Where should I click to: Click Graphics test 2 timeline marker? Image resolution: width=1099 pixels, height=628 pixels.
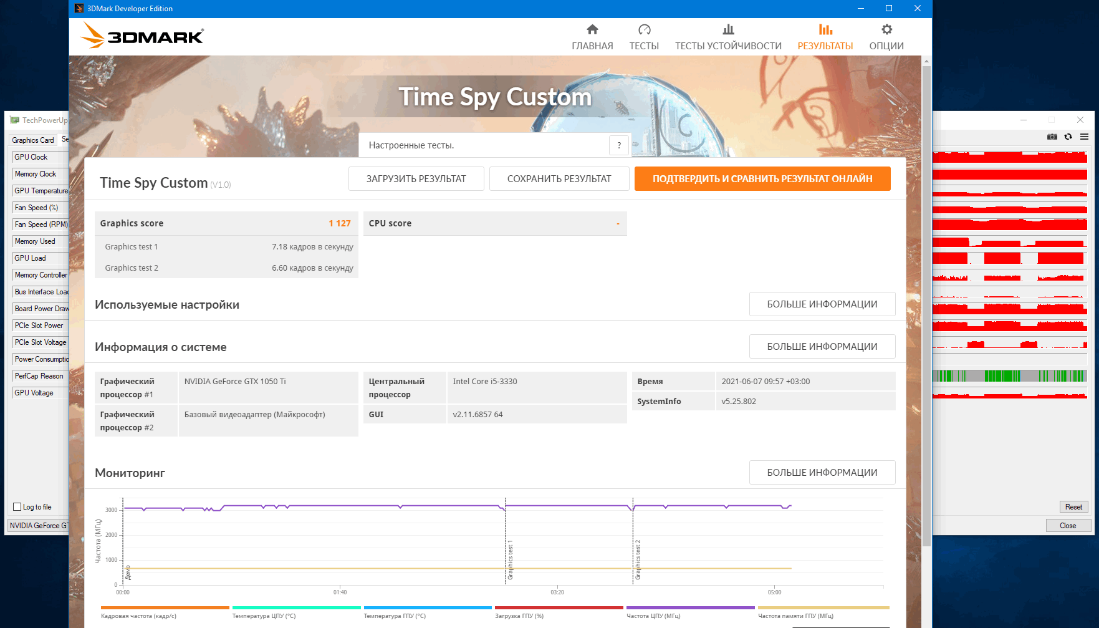[638, 559]
